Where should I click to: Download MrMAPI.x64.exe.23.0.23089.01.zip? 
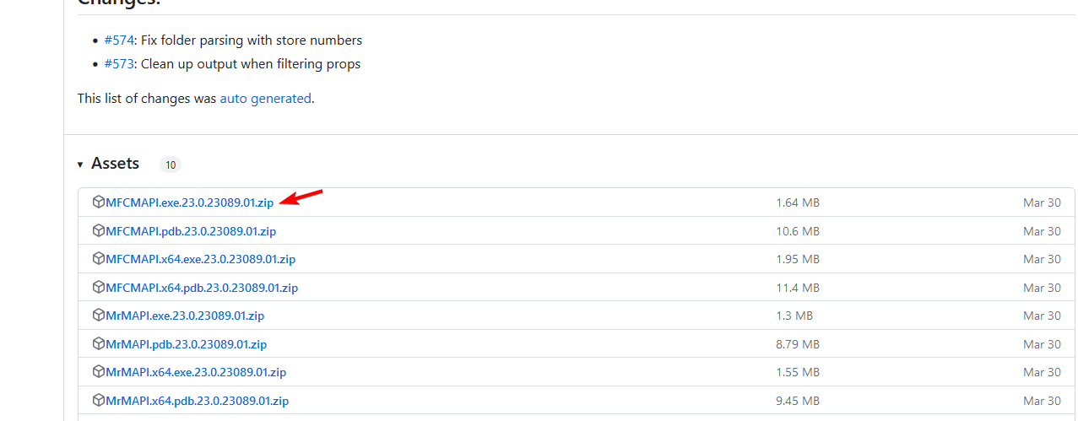click(196, 372)
